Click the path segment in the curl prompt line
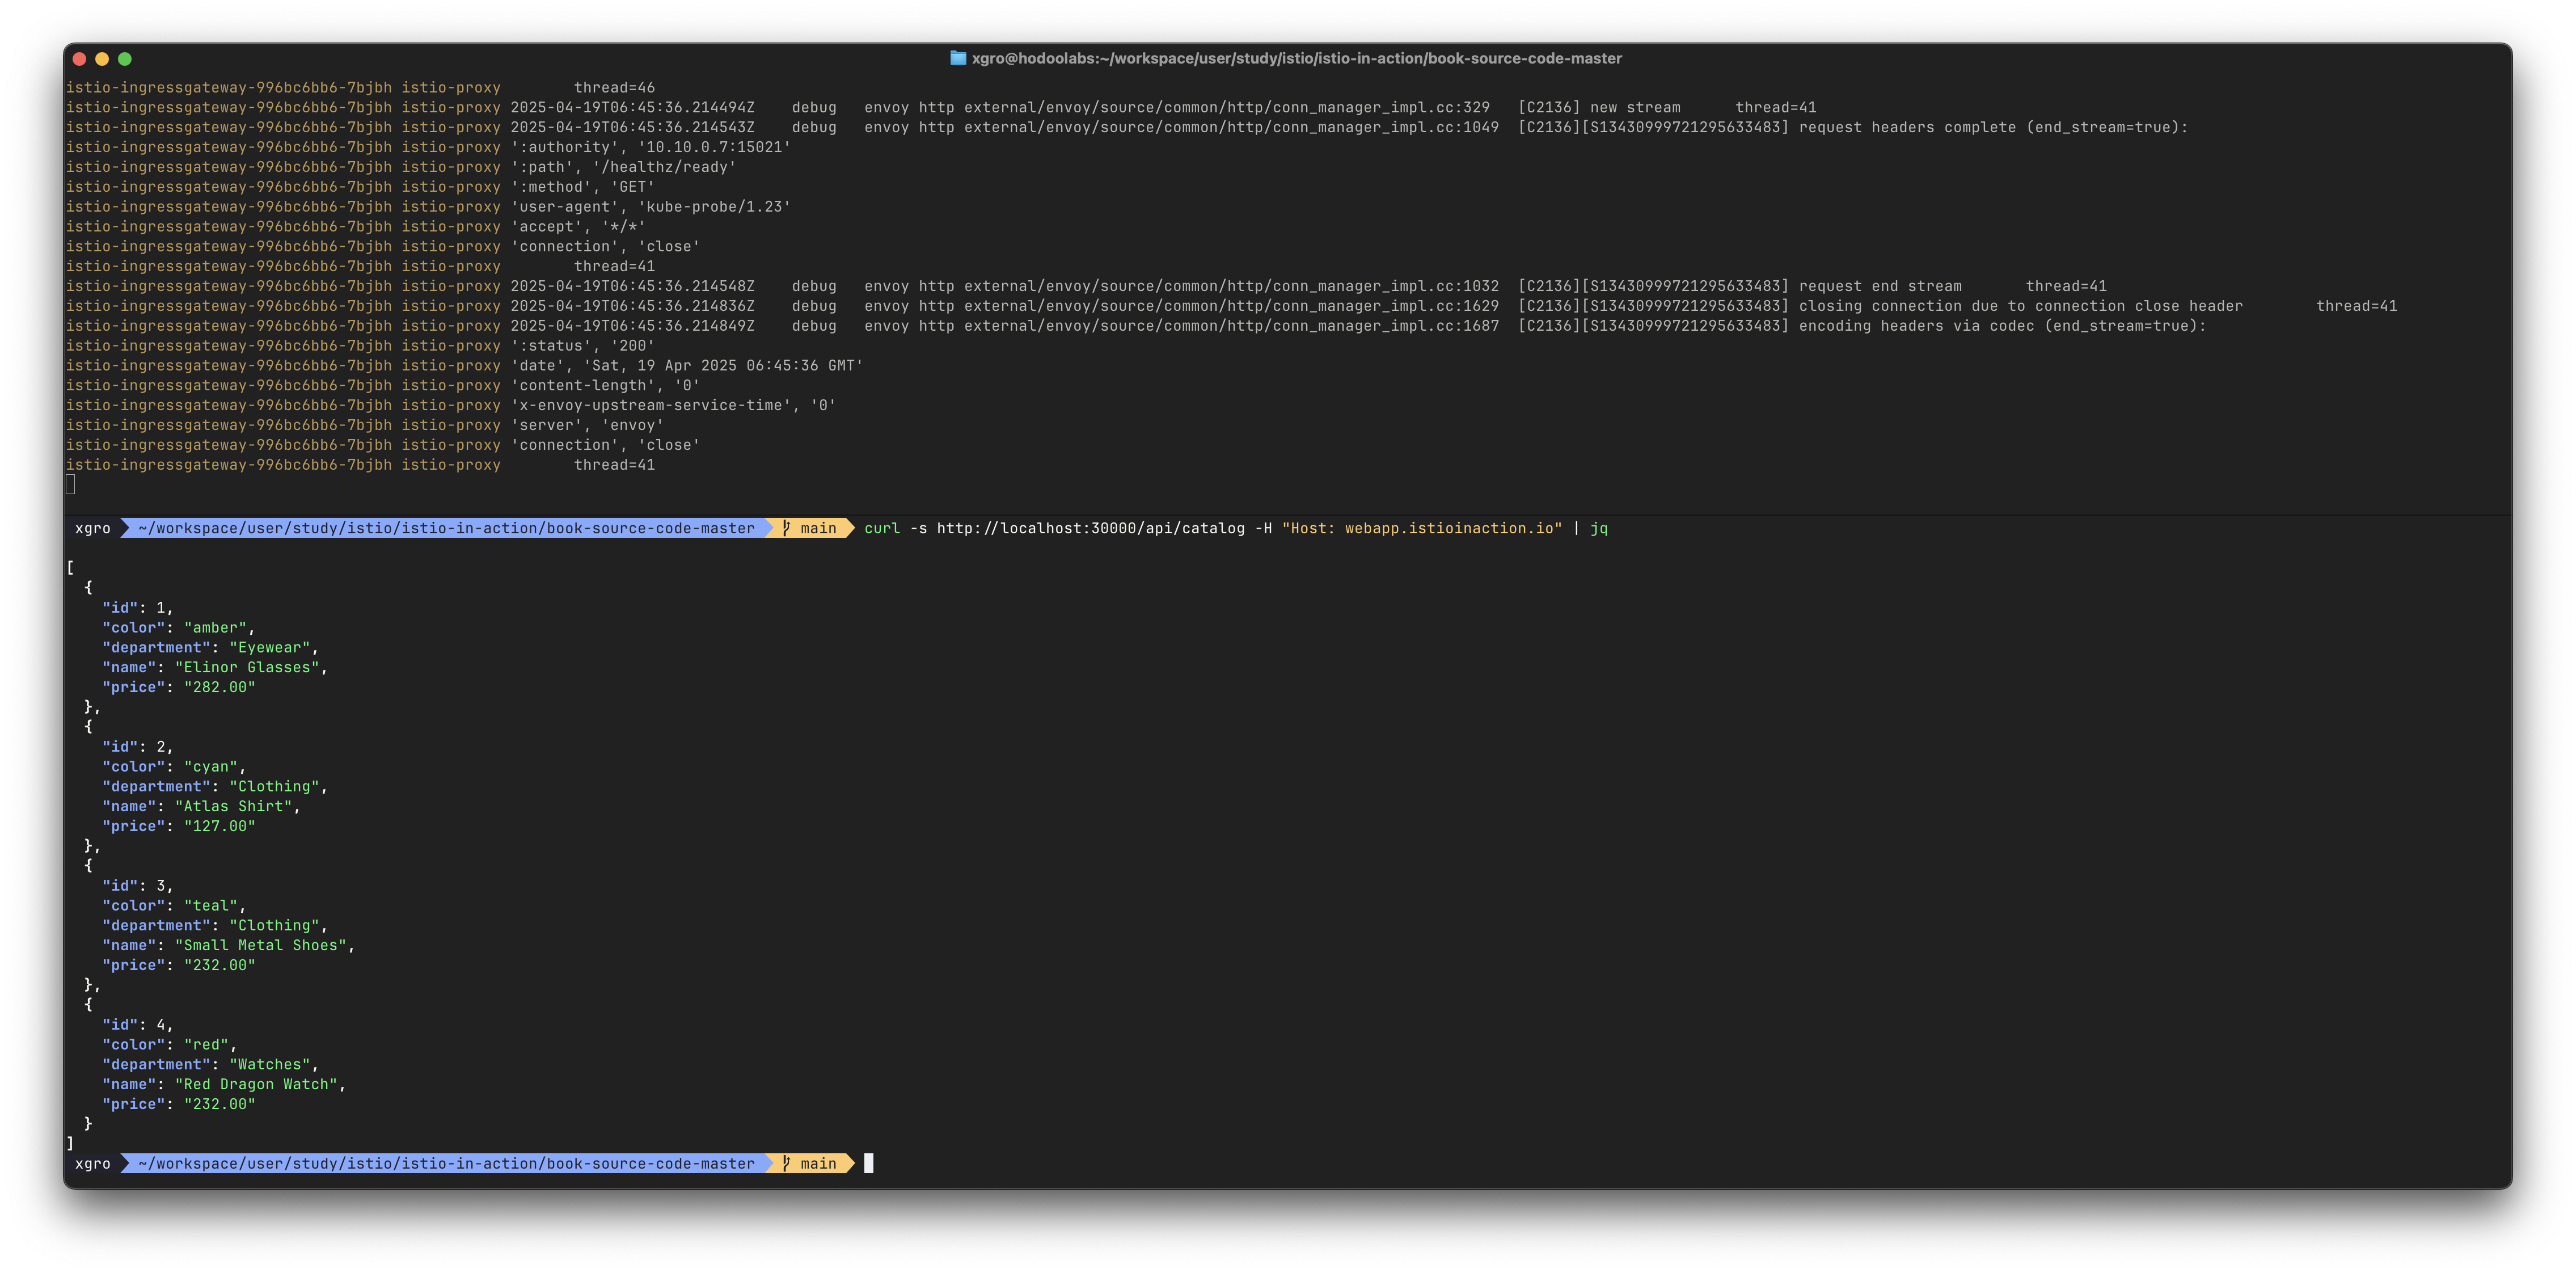Viewport: 2576px width, 1273px height. tap(447, 528)
